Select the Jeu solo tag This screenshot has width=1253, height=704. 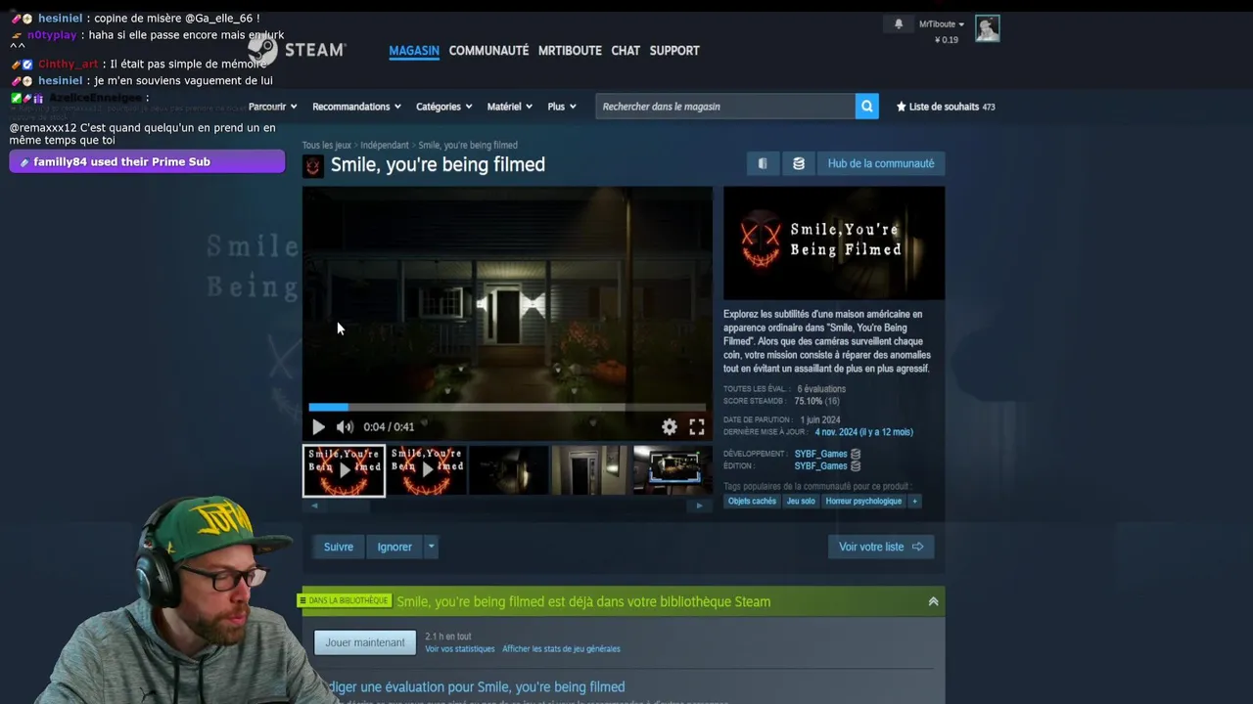(x=801, y=501)
